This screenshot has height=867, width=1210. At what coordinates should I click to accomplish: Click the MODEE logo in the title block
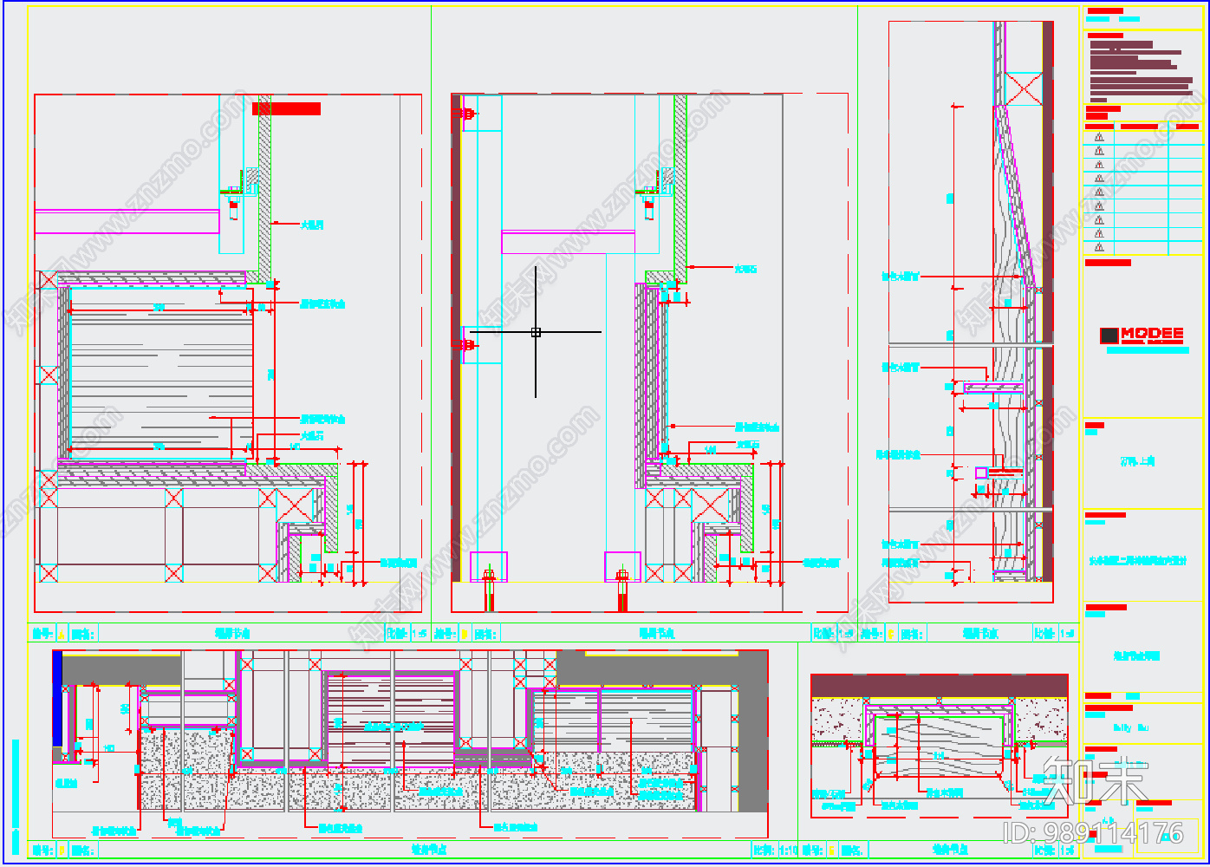point(1142,336)
